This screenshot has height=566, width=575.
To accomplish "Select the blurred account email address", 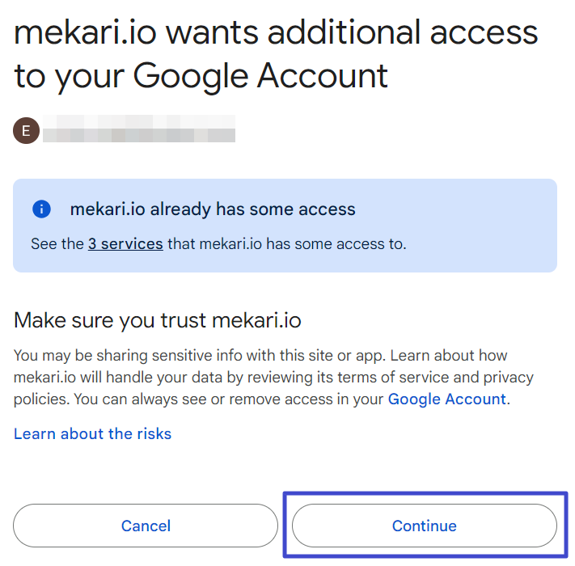I will pyautogui.click(x=138, y=129).
